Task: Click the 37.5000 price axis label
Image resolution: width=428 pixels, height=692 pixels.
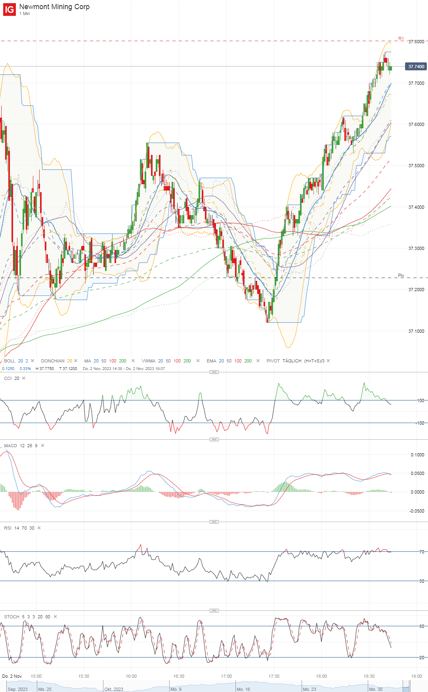Action: [416, 166]
